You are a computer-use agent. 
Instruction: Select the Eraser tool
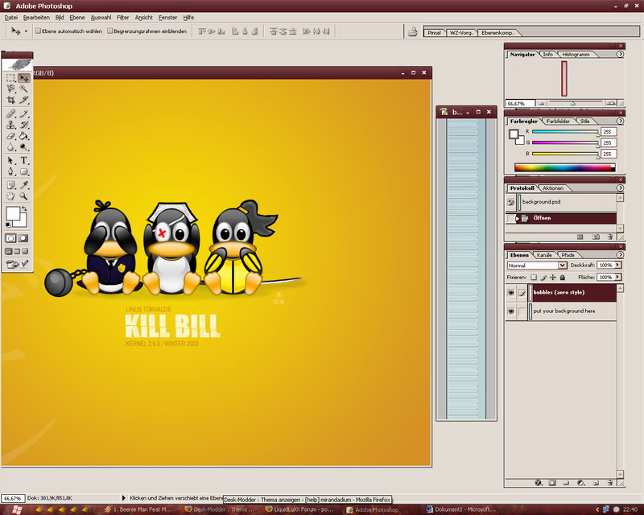(x=10, y=136)
